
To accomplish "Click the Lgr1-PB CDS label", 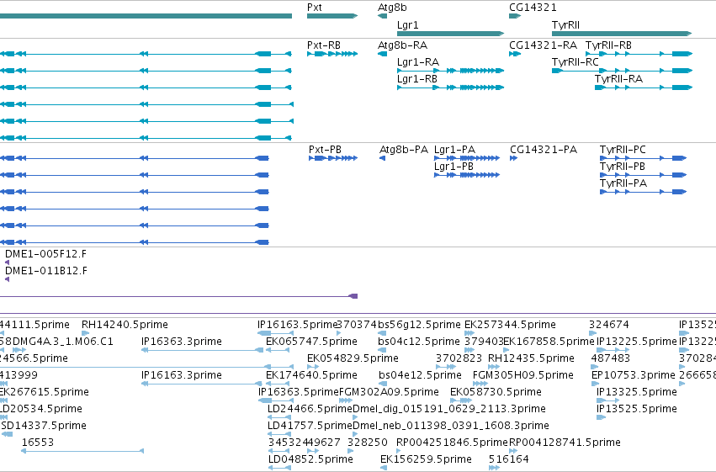I will [x=453, y=167].
